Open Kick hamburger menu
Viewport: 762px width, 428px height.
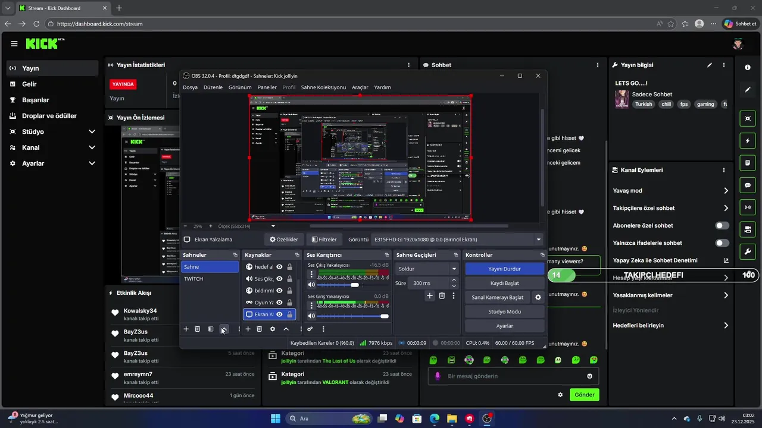pos(14,43)
